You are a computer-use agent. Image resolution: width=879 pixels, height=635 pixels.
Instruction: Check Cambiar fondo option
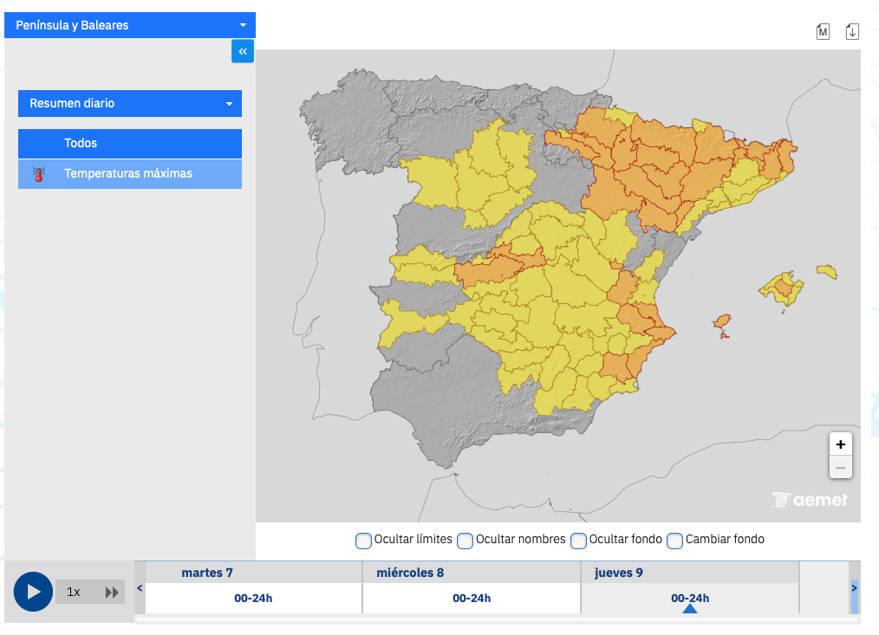coord(674,541)
